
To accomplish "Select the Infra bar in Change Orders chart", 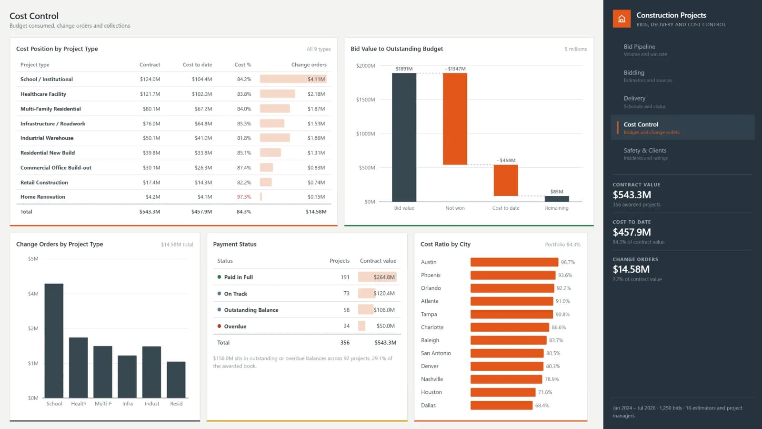I will click(x=127, y=377).
